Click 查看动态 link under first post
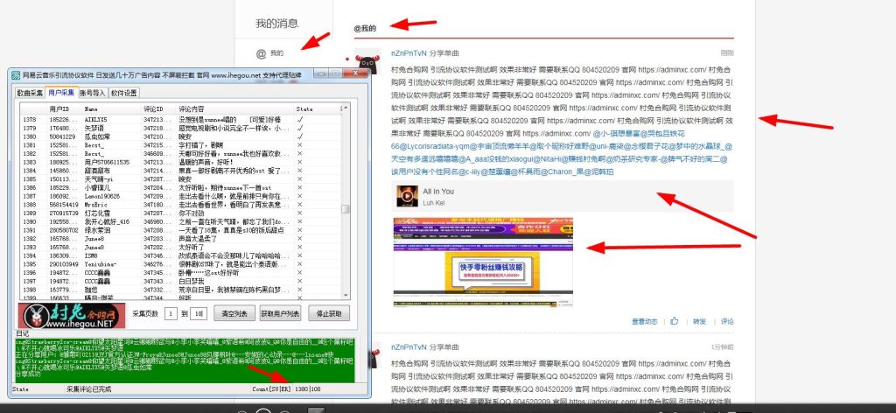The height and width of the screenshot is (413, 896). pos(644,322)
